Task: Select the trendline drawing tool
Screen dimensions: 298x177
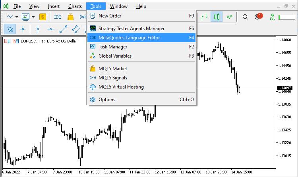Action: tap(63, 29)
